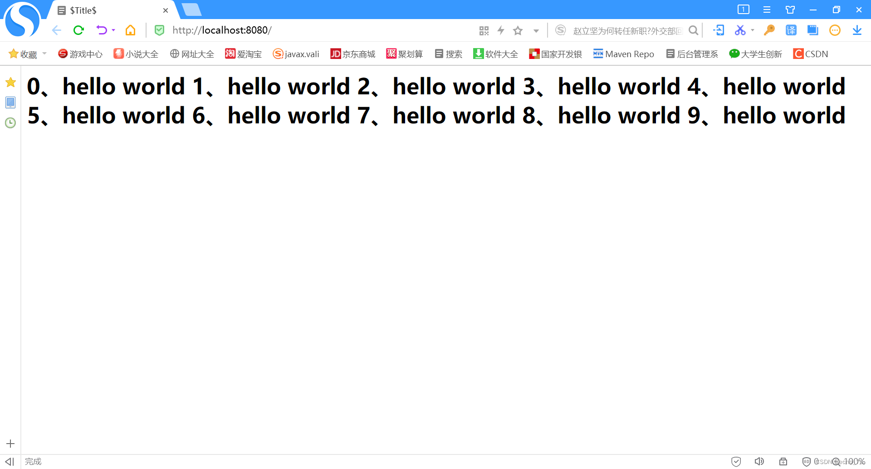
Task: Open 小说大全 bookmark
Action: 136,54
